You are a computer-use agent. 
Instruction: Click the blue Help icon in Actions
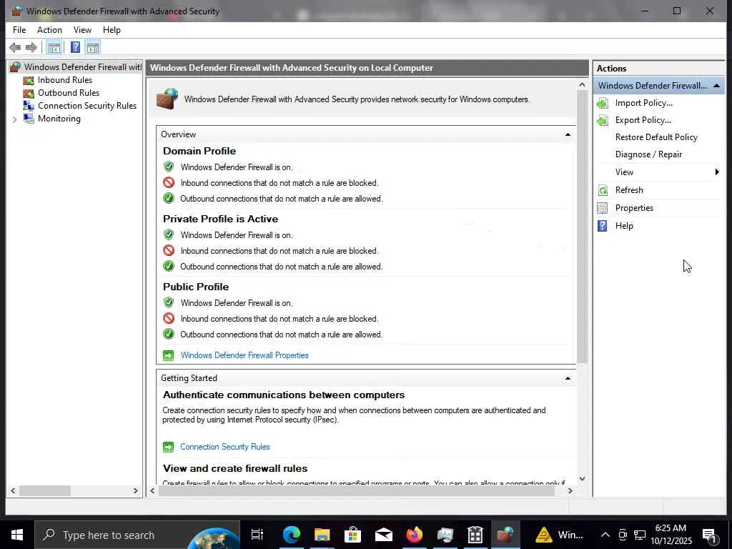(603, 226)
